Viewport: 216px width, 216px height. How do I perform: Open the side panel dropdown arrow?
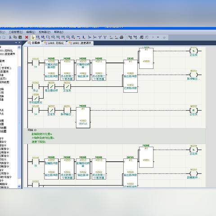pos(16,43)
